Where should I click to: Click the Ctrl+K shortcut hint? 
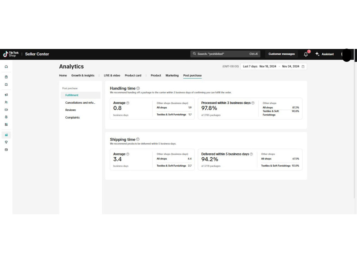coord(253,54)
